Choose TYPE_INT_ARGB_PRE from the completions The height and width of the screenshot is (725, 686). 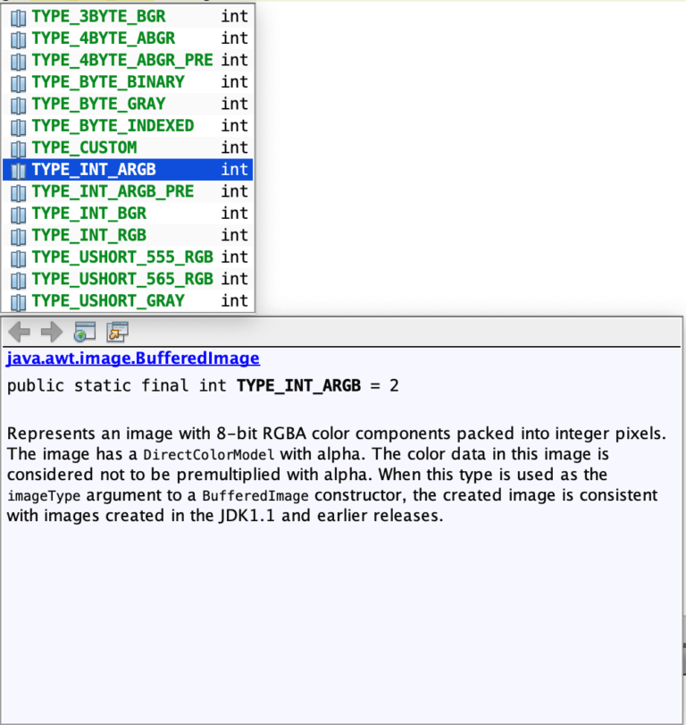tap(113, 191)
